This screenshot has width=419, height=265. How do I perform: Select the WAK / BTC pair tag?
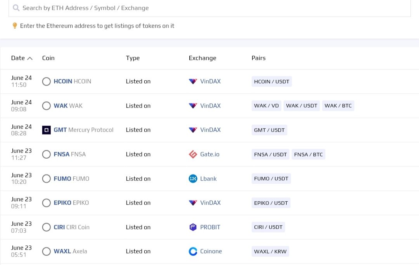338,106
